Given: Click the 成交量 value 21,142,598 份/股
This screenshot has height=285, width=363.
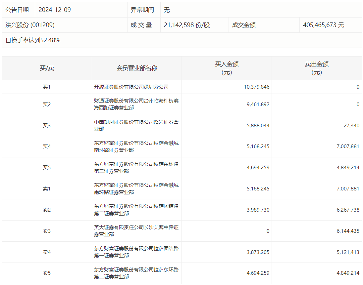Looking at the screenshot, I should pos(187,25).
